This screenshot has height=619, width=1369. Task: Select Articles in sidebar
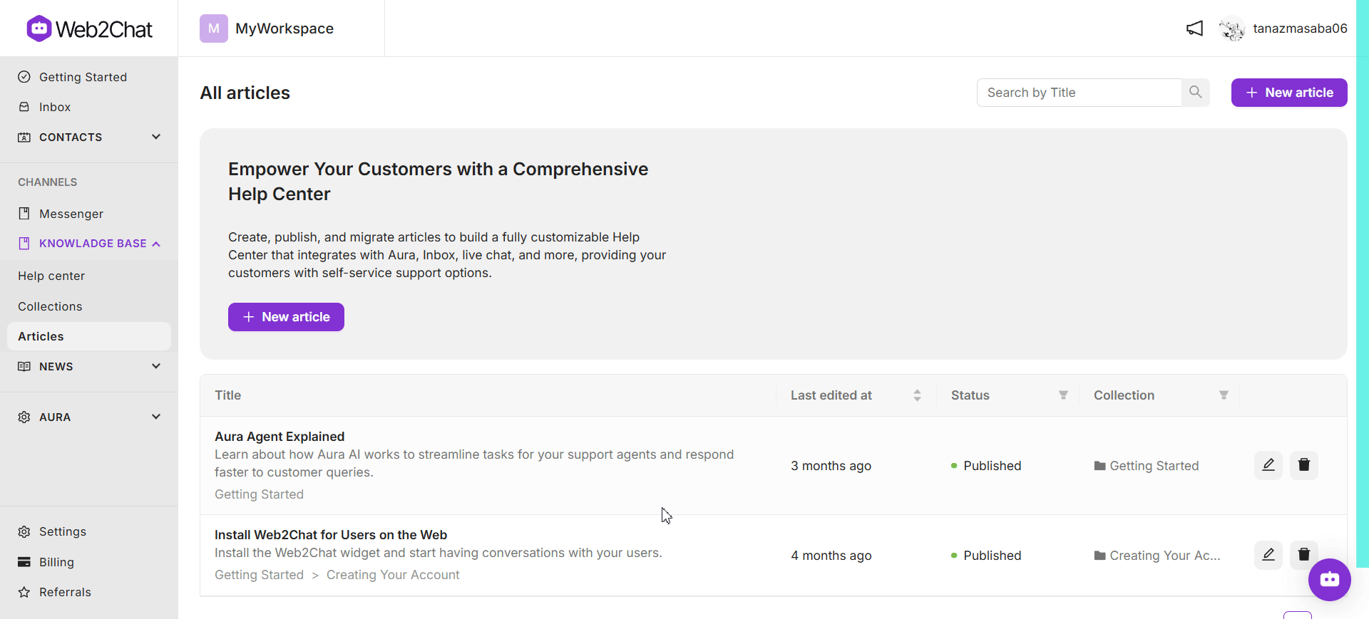[89, 336]
